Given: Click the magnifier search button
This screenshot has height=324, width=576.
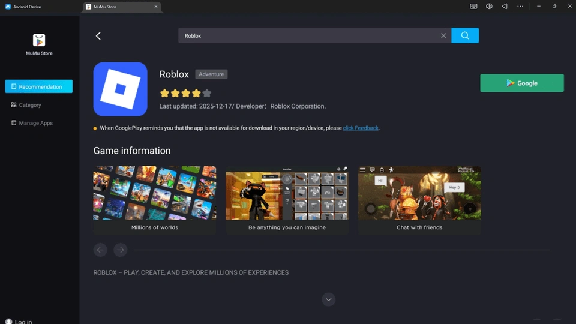Looking at the screenshot, I should click(x=465, y=35).
